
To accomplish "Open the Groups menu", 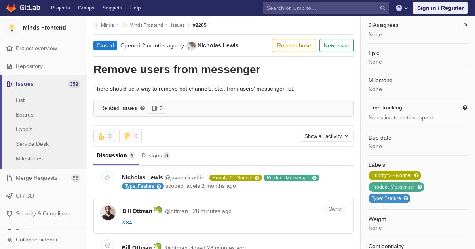I will [86, 8].
